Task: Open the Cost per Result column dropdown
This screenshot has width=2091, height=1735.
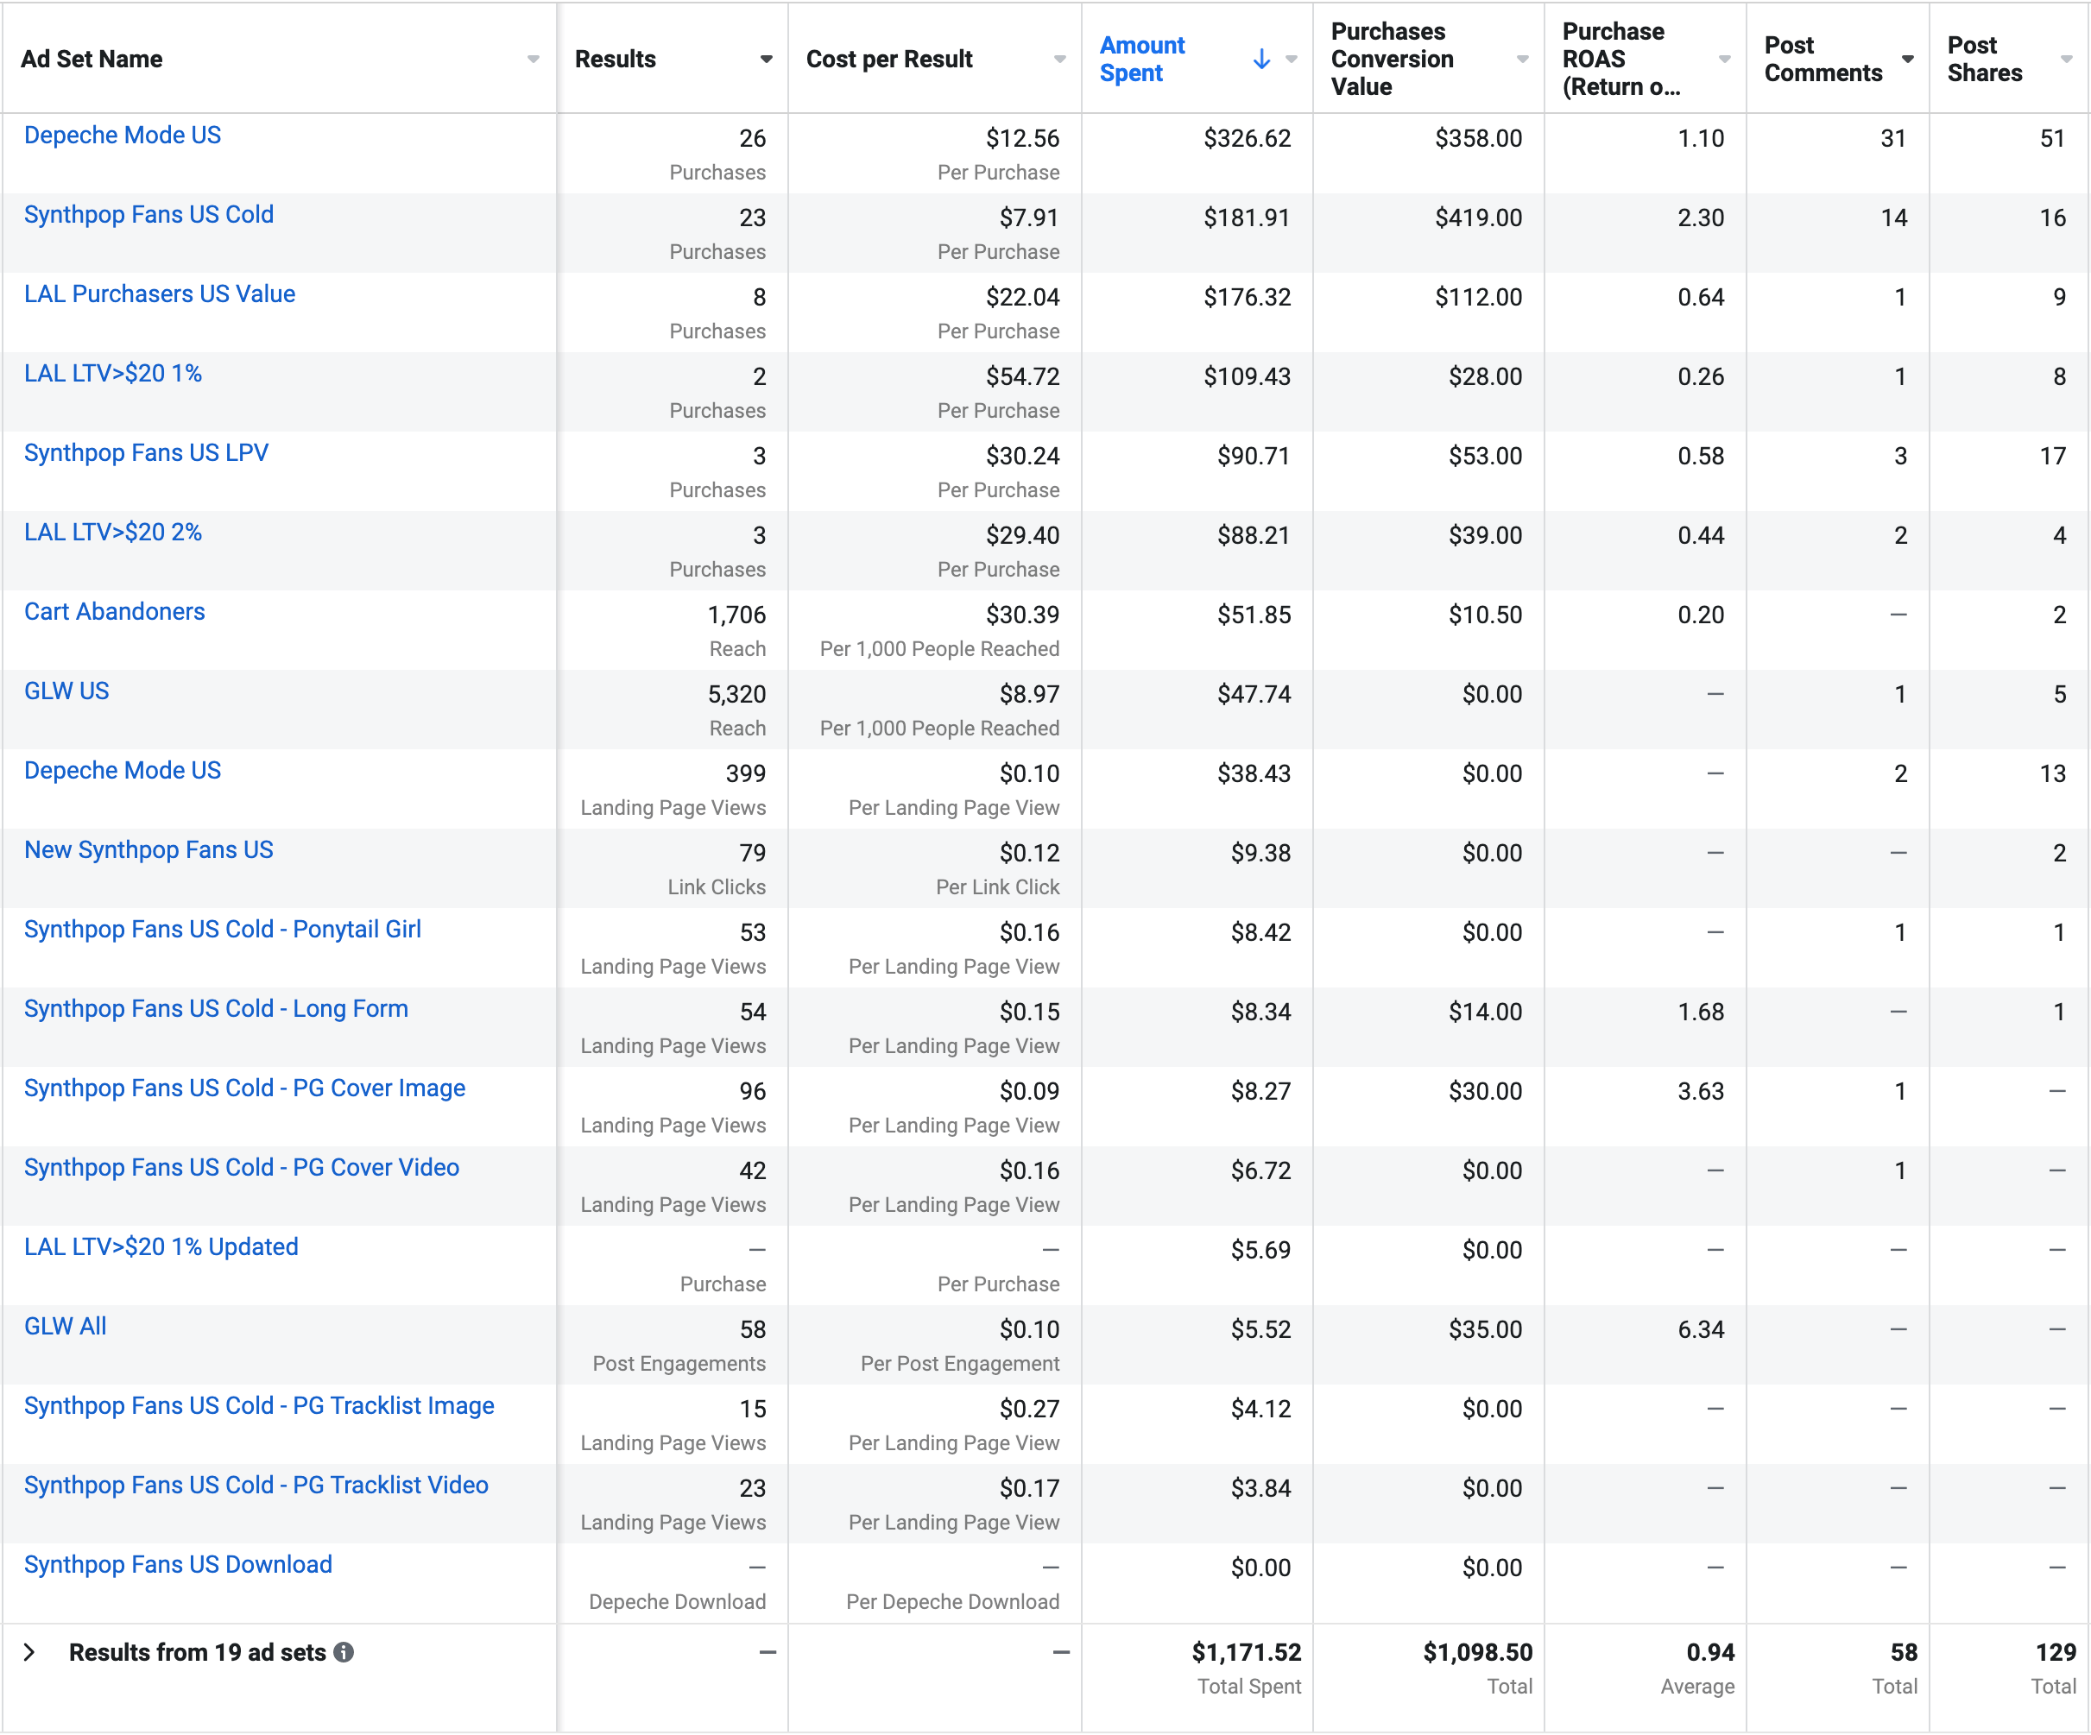Action: click(1059, 60)
